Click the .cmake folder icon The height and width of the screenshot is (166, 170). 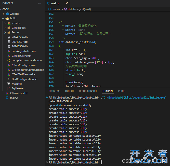(9, 23)
